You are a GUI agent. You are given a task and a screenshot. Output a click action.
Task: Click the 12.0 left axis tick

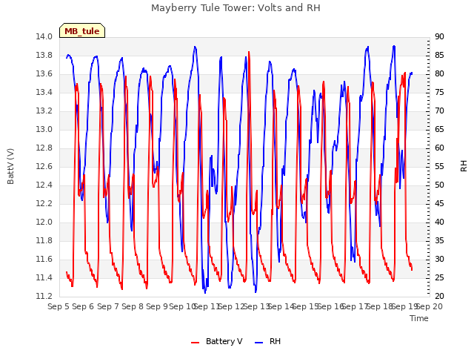[44, 222]
